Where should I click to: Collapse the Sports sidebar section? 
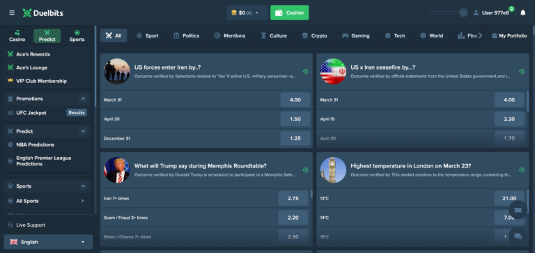coord(83,186)
